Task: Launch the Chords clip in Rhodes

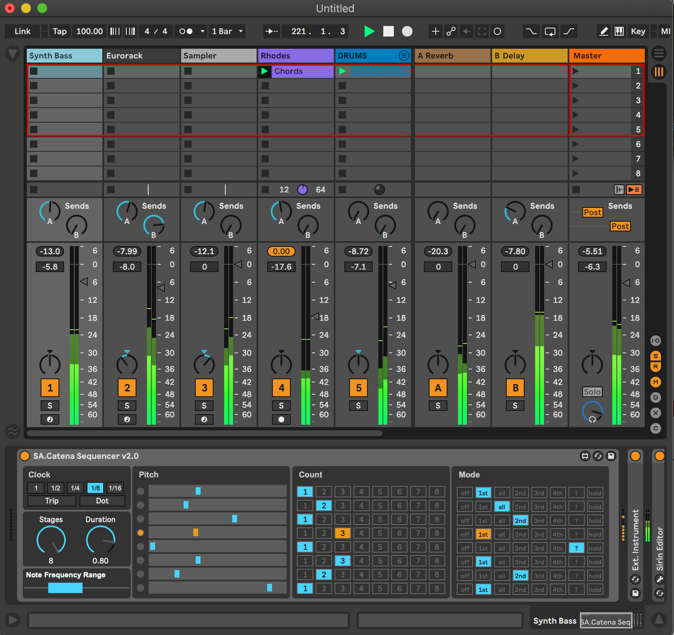Action: pos(265,71)
